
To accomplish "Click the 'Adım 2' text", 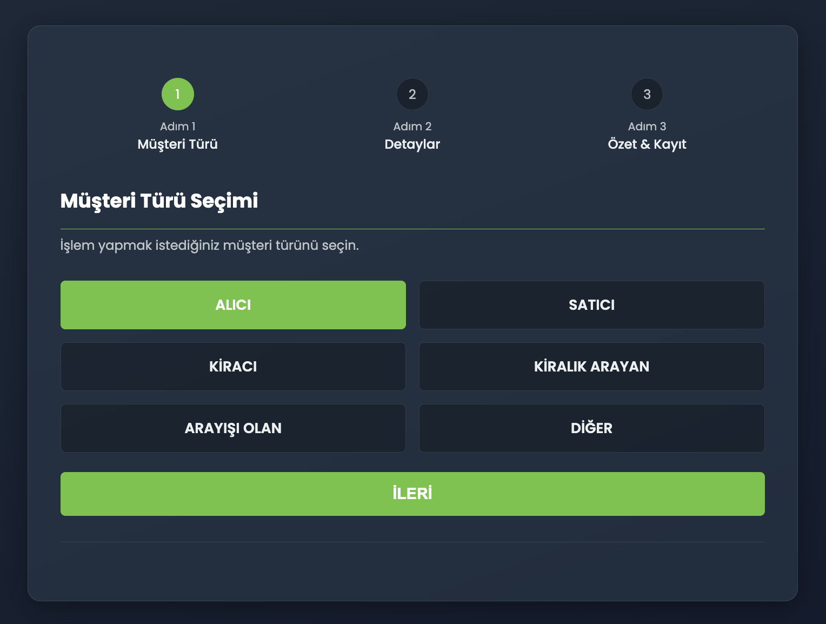I will pyautogui.click(x=412, y=127).
